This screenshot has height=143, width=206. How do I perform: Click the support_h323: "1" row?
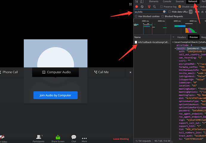click(x=190, y=126)
